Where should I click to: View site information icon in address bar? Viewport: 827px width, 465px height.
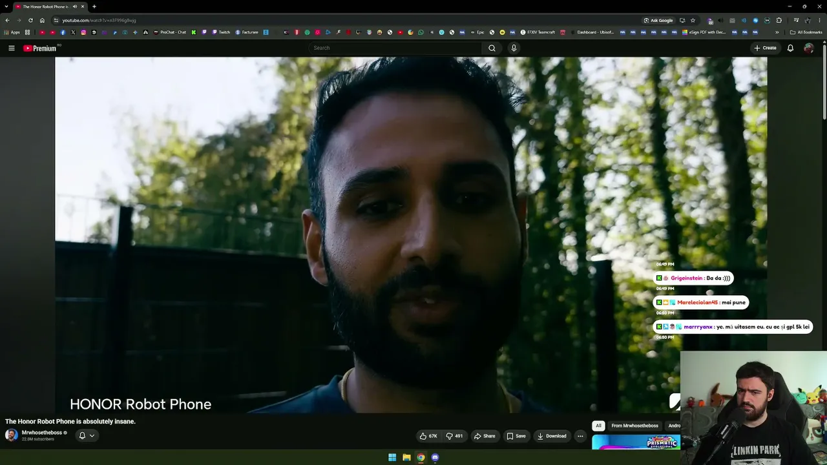click(56, 20)
